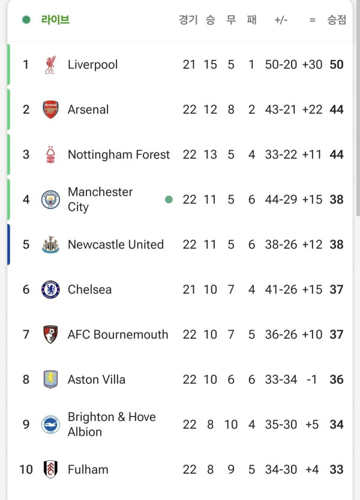Click the AFC Bournemouth crest
Image resolution: width=360 pixels, height=500 pixels.
tap(50, 335)
